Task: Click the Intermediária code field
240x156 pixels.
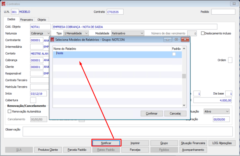Action: coord(36,47)
